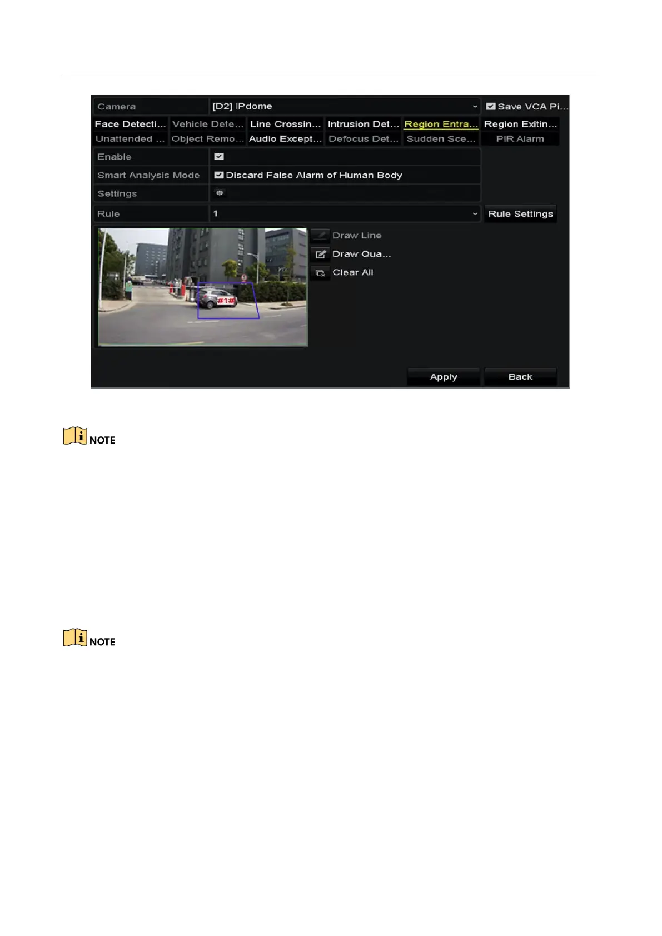
Task: Open the Defocus Detection tab
Action: 363,138
